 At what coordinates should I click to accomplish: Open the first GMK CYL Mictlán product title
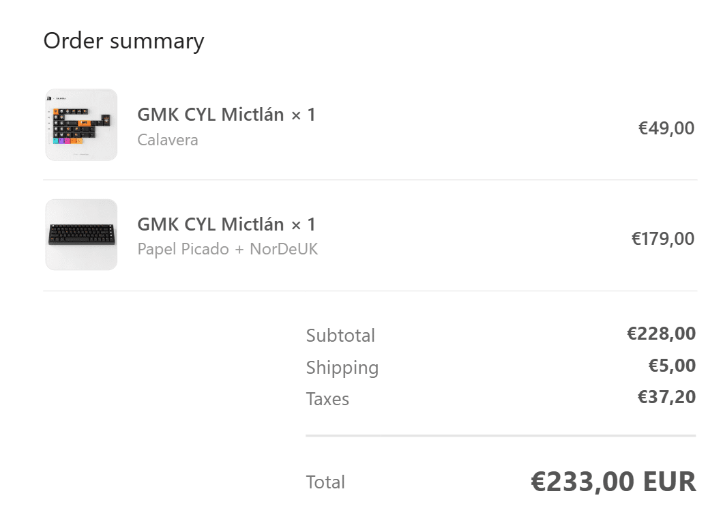210,115
